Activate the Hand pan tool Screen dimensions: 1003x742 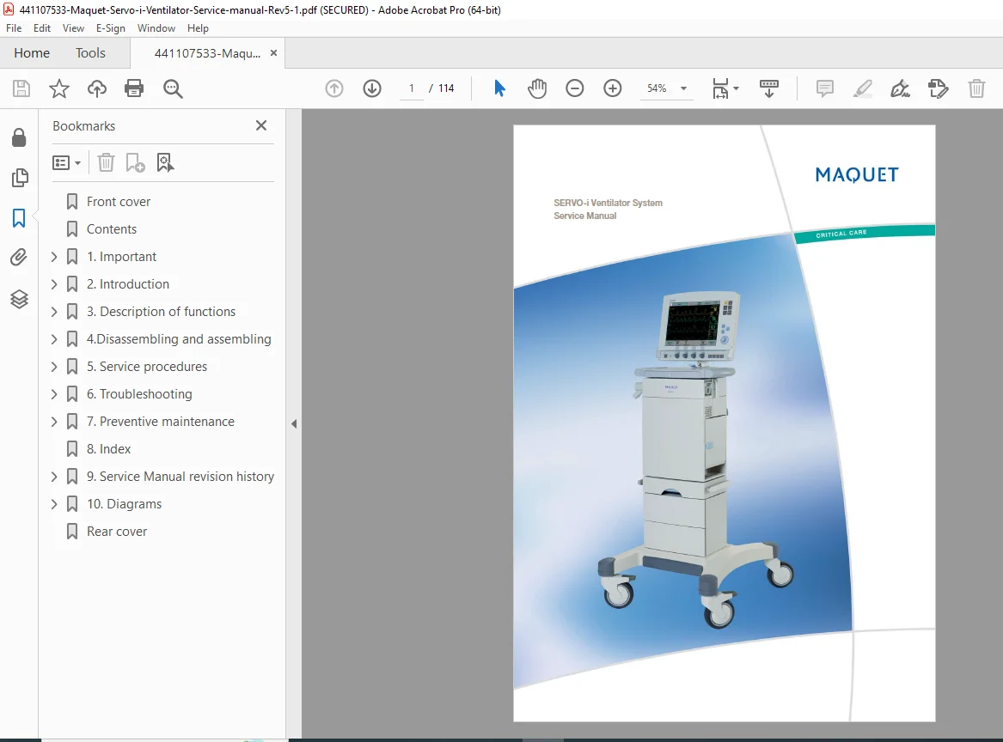point(537,88)
